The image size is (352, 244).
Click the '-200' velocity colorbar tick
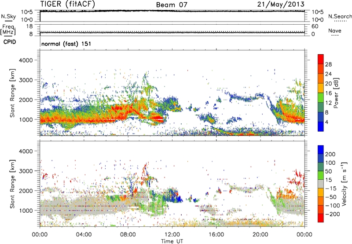(x=332, y=214)
